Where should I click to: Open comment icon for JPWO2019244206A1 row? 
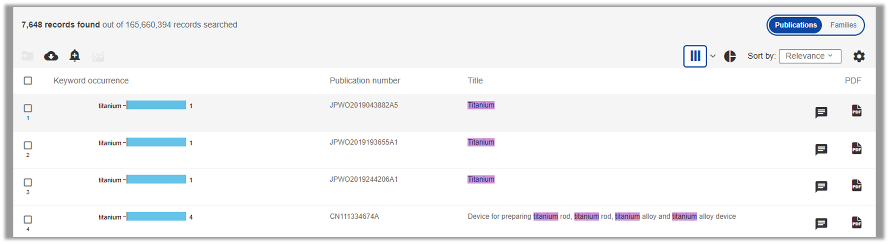(x=821, y=186)
